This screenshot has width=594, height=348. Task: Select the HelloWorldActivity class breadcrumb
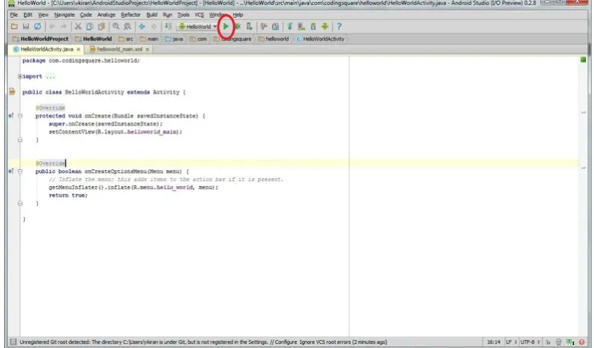320,39
